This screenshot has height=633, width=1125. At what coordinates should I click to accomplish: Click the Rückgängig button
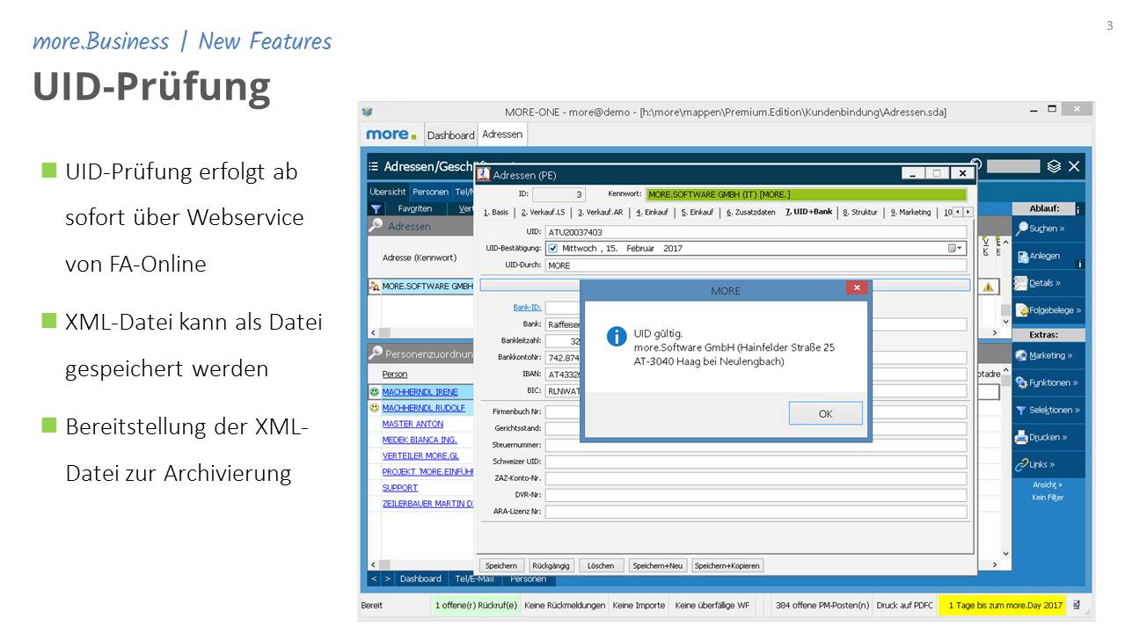click(552, 565)
